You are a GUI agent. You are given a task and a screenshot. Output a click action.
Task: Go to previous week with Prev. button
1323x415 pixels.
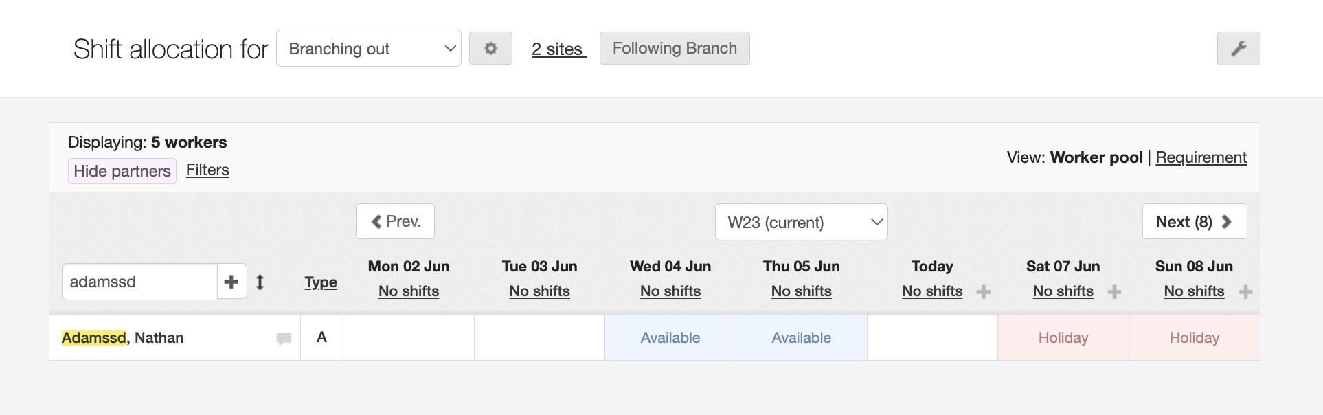395,221
